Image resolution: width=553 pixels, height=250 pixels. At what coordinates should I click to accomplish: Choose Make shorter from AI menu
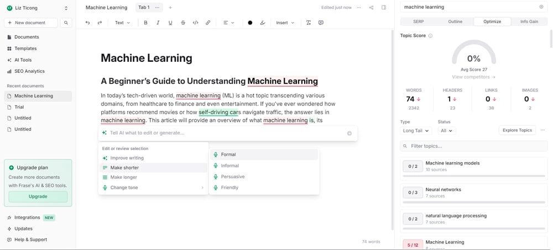click(x=153, y=168)
